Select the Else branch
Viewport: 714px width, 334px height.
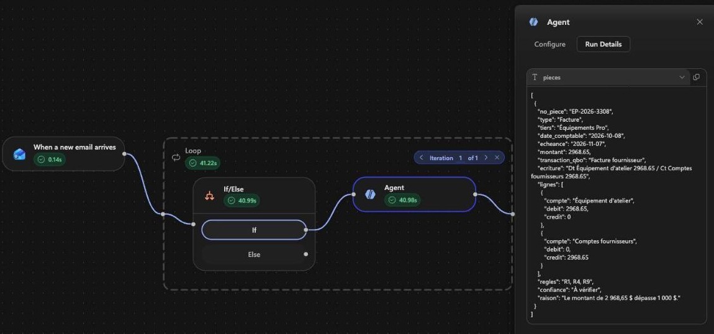coord(254,255)
